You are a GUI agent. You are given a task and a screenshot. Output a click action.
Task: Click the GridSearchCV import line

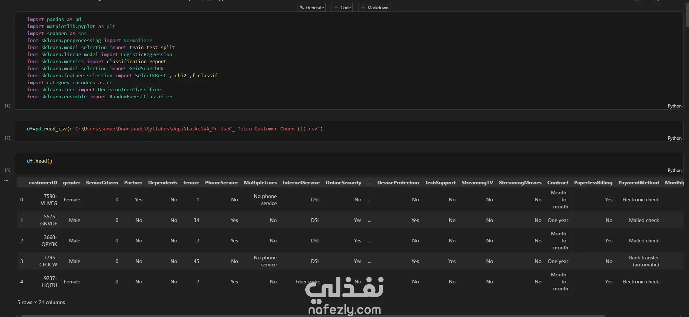pos(95,69)
